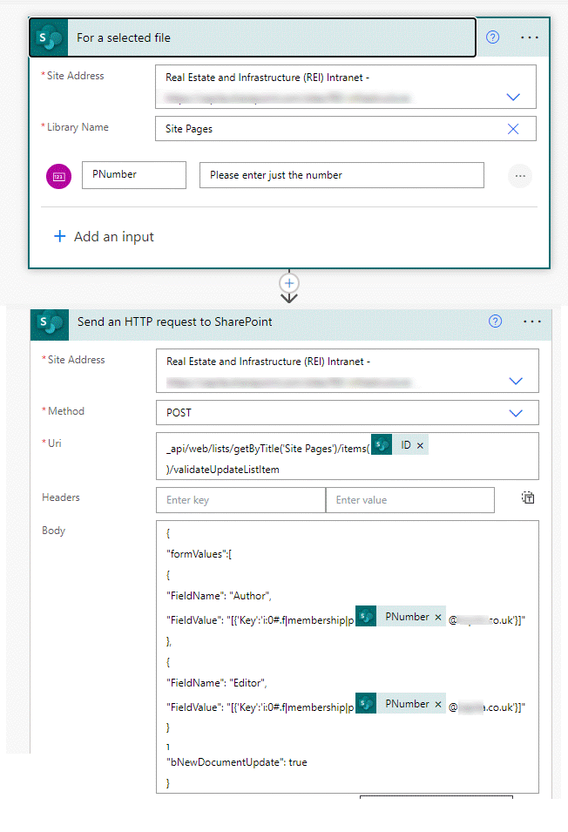Image resolution: width=568 pixels, height=832 pixels.
Task: Click the "formValues":[ line in Body
Action: click(x=199, y=554)
